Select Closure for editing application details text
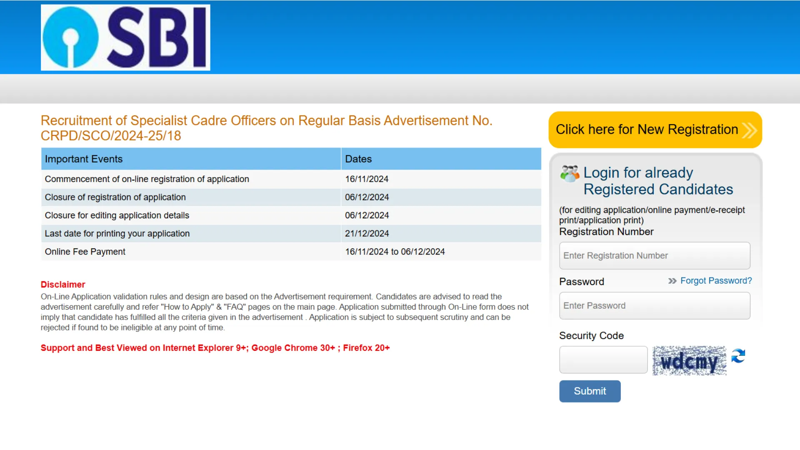The image size is (800, 450). click(x=117, y=215)
